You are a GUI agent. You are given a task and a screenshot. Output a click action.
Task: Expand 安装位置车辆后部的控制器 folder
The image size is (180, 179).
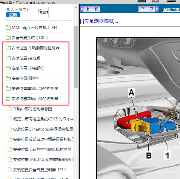pos(35,88)
